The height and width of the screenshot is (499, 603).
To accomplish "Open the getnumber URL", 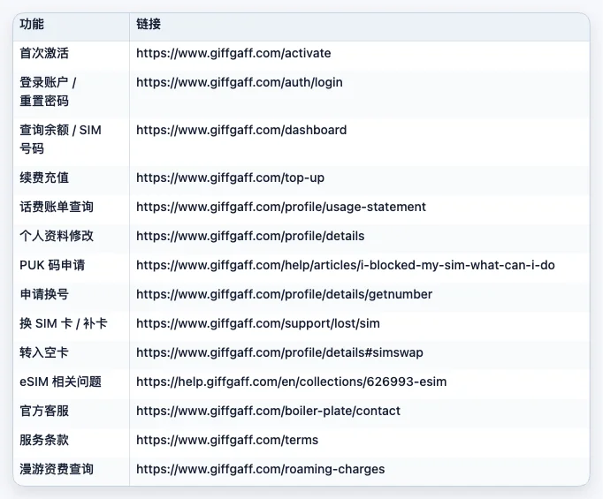I will point(284,294).
